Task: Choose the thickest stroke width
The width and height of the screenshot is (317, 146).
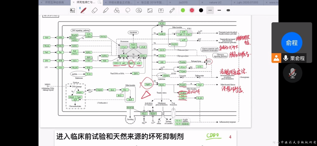Action: pyautogui.click(x=228, y=10)
